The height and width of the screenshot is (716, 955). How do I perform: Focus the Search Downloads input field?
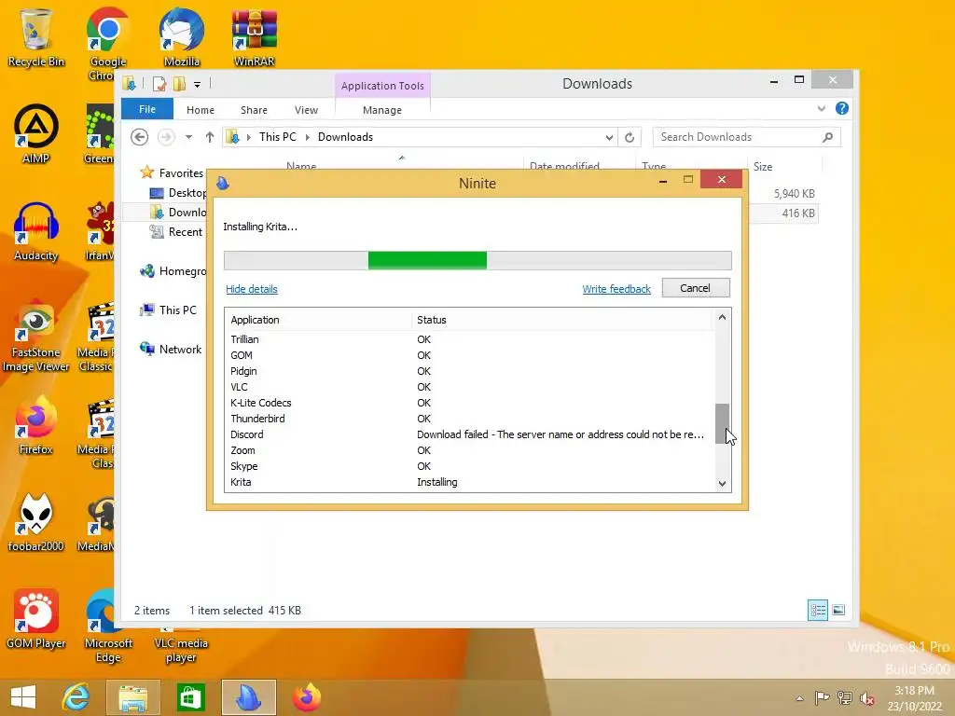[x=737, y=137]
